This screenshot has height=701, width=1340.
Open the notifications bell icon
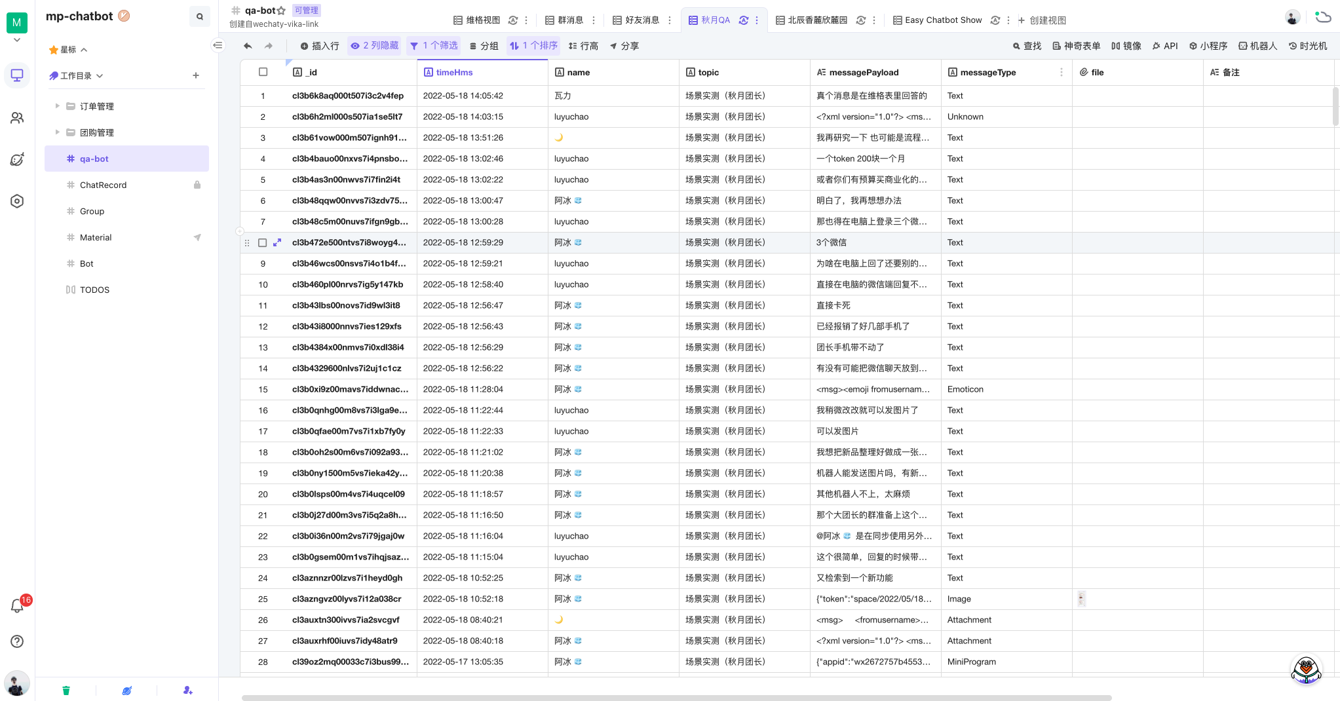[x=18, y=606]
